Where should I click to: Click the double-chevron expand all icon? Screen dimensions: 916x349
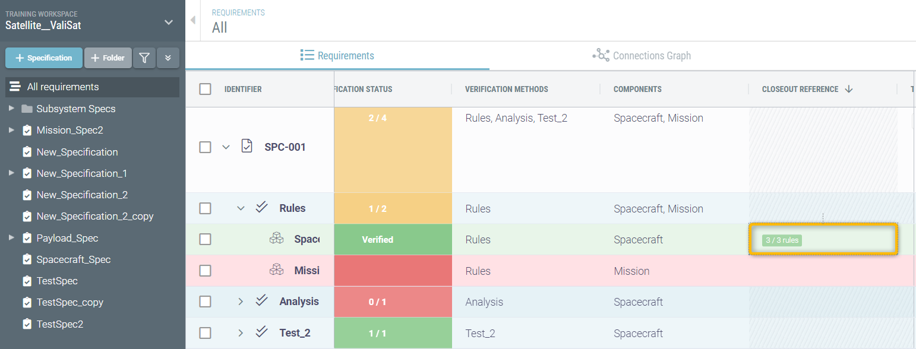pyautogui.click(x=168, y=58)
